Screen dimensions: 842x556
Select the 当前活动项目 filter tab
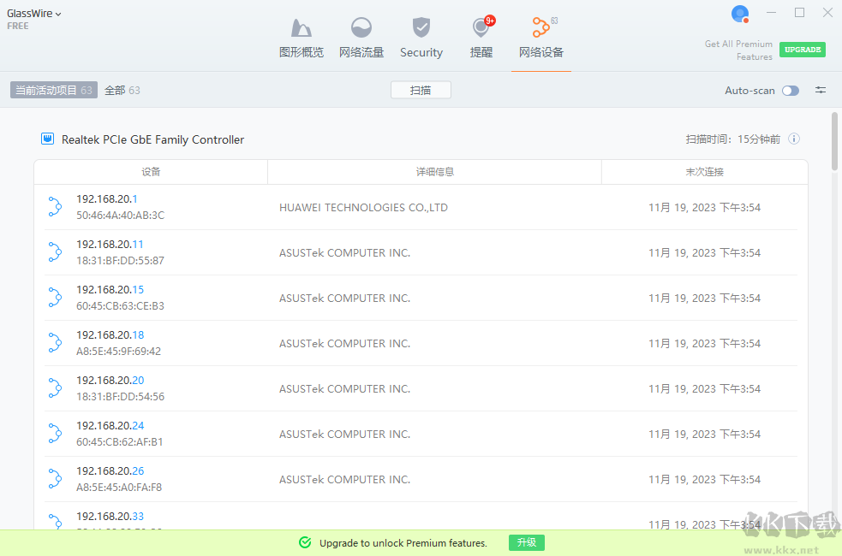53,90
